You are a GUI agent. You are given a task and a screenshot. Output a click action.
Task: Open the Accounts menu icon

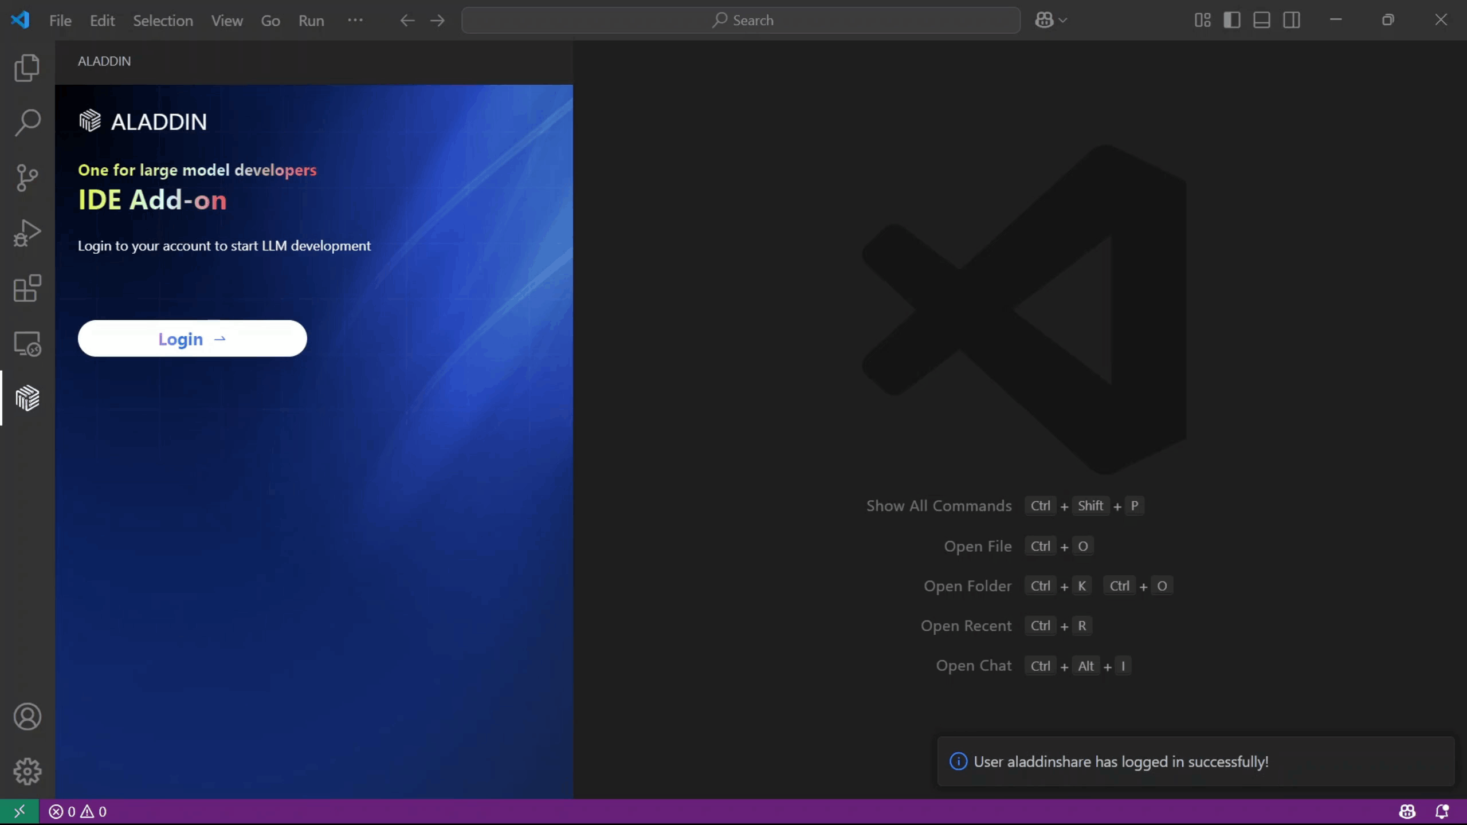pyautogui.click(x=27, y=717)
